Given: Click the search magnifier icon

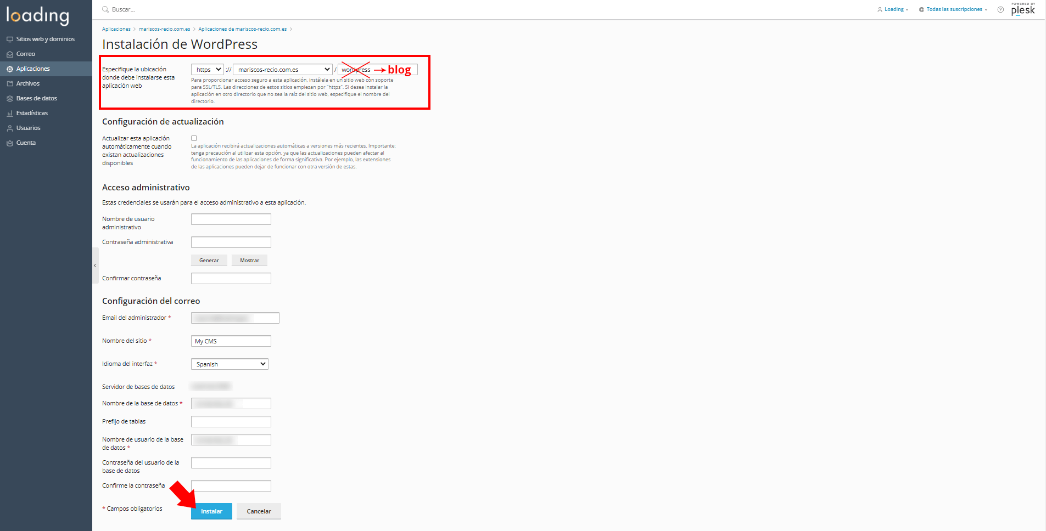Looking at the screenshot, I should point(105,9).
